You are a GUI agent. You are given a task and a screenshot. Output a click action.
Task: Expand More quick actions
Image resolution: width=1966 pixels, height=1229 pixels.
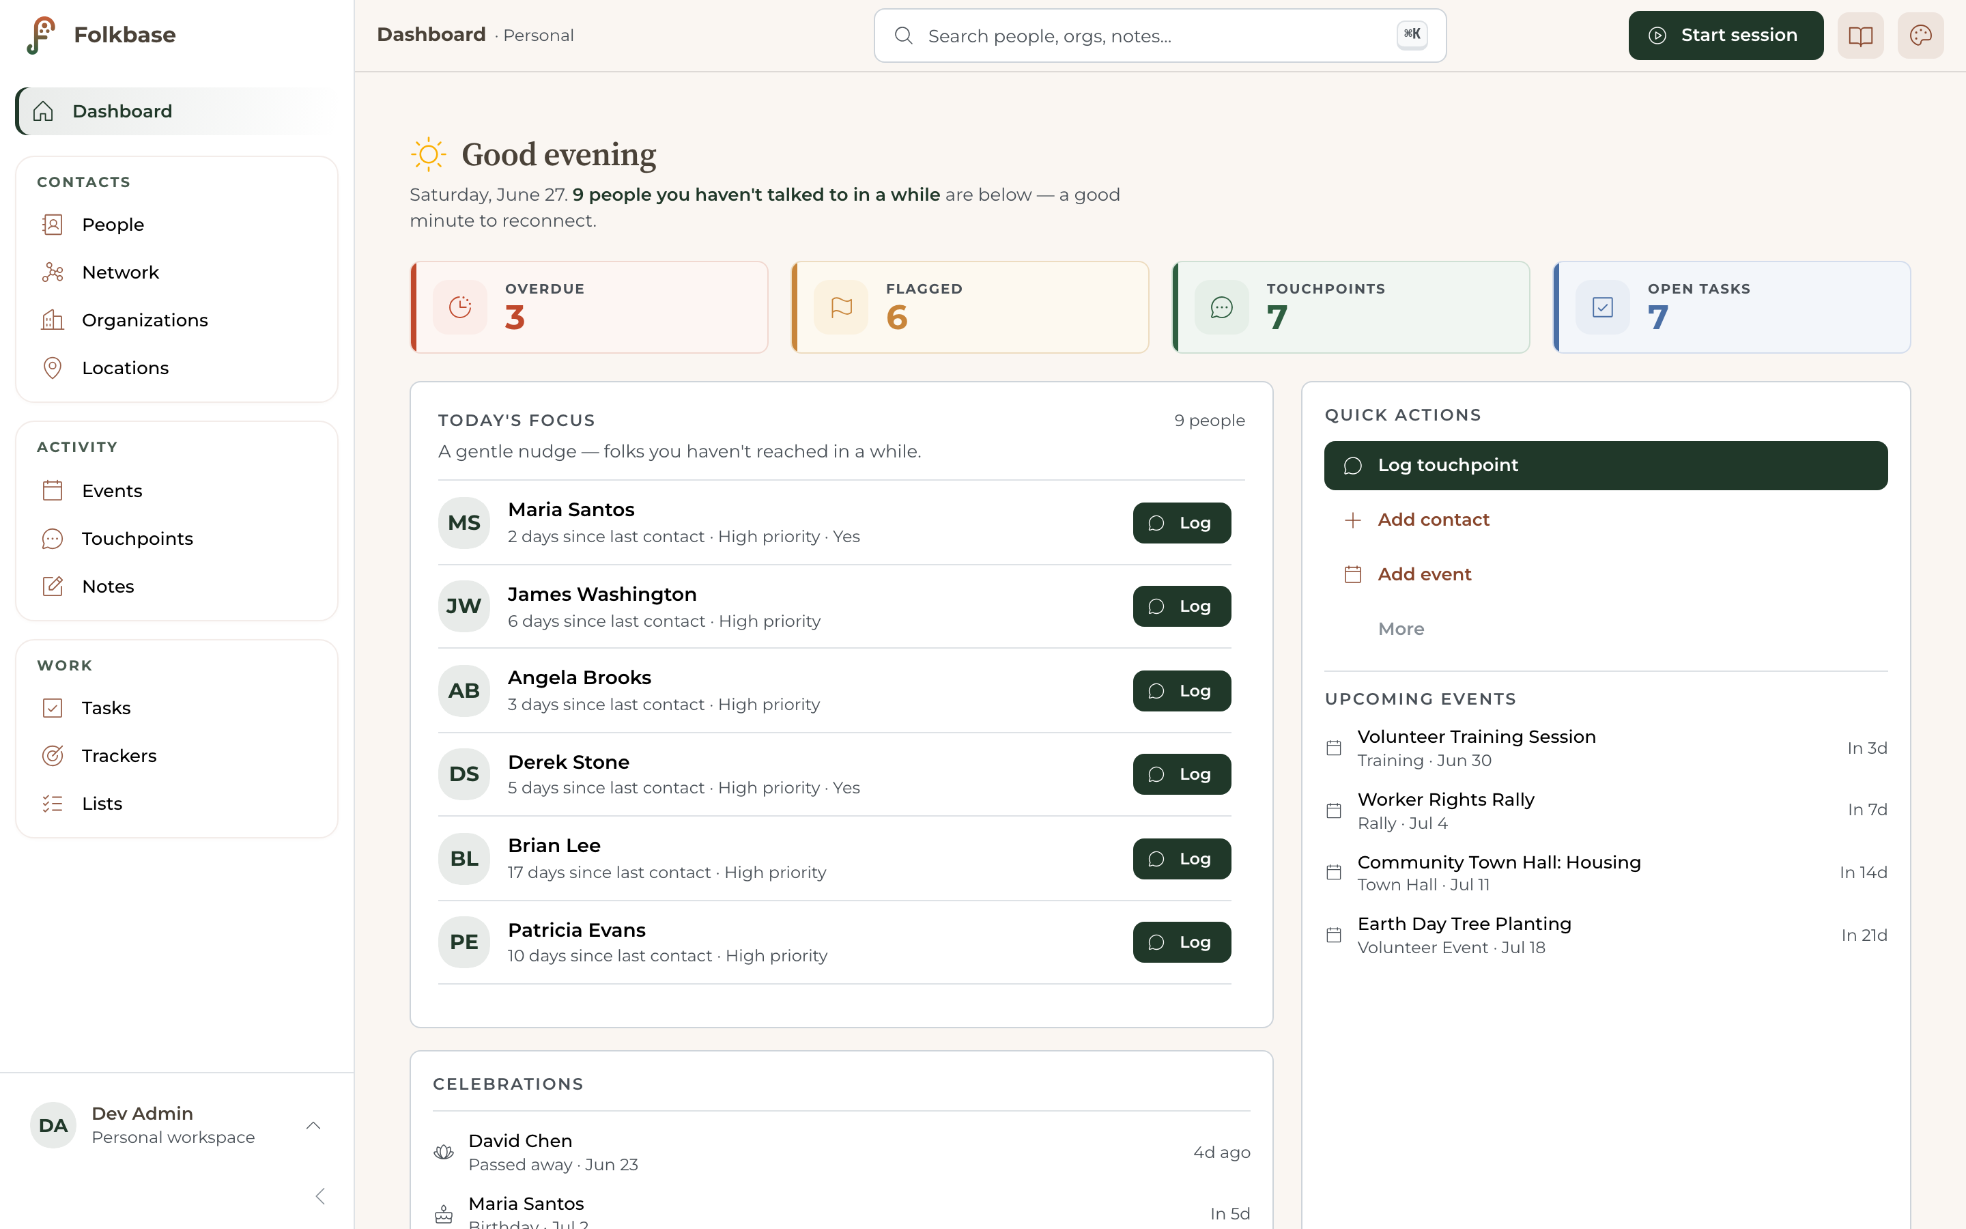tap(1401, 629)
